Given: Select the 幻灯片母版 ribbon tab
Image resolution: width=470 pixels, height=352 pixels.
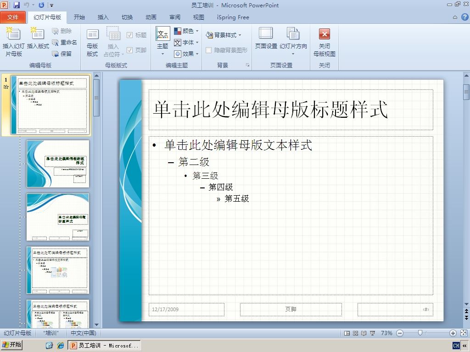Looking at the screenshot, I should pyautogui.click(x=47, y=17).
